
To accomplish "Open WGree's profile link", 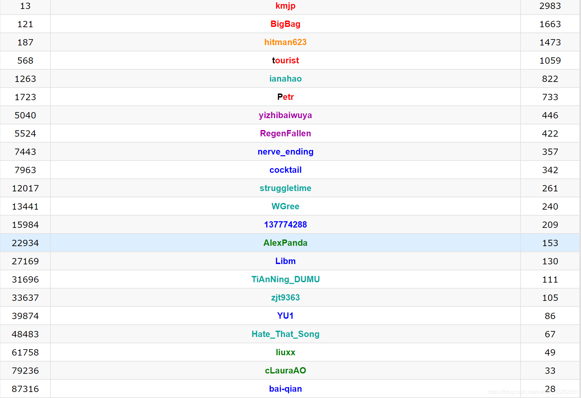I will (285, 206).
